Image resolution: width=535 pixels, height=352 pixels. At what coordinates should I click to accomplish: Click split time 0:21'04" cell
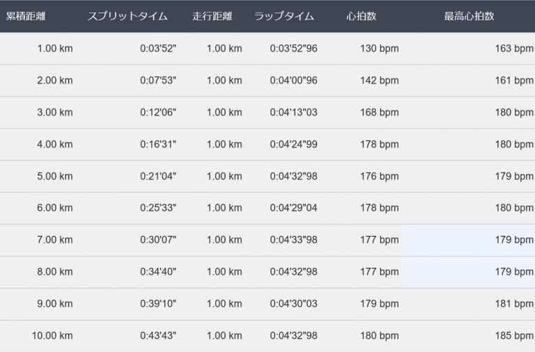click(158, 177)
